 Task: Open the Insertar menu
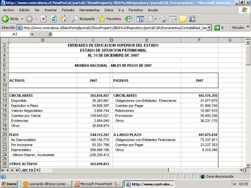tap(51, 10)
